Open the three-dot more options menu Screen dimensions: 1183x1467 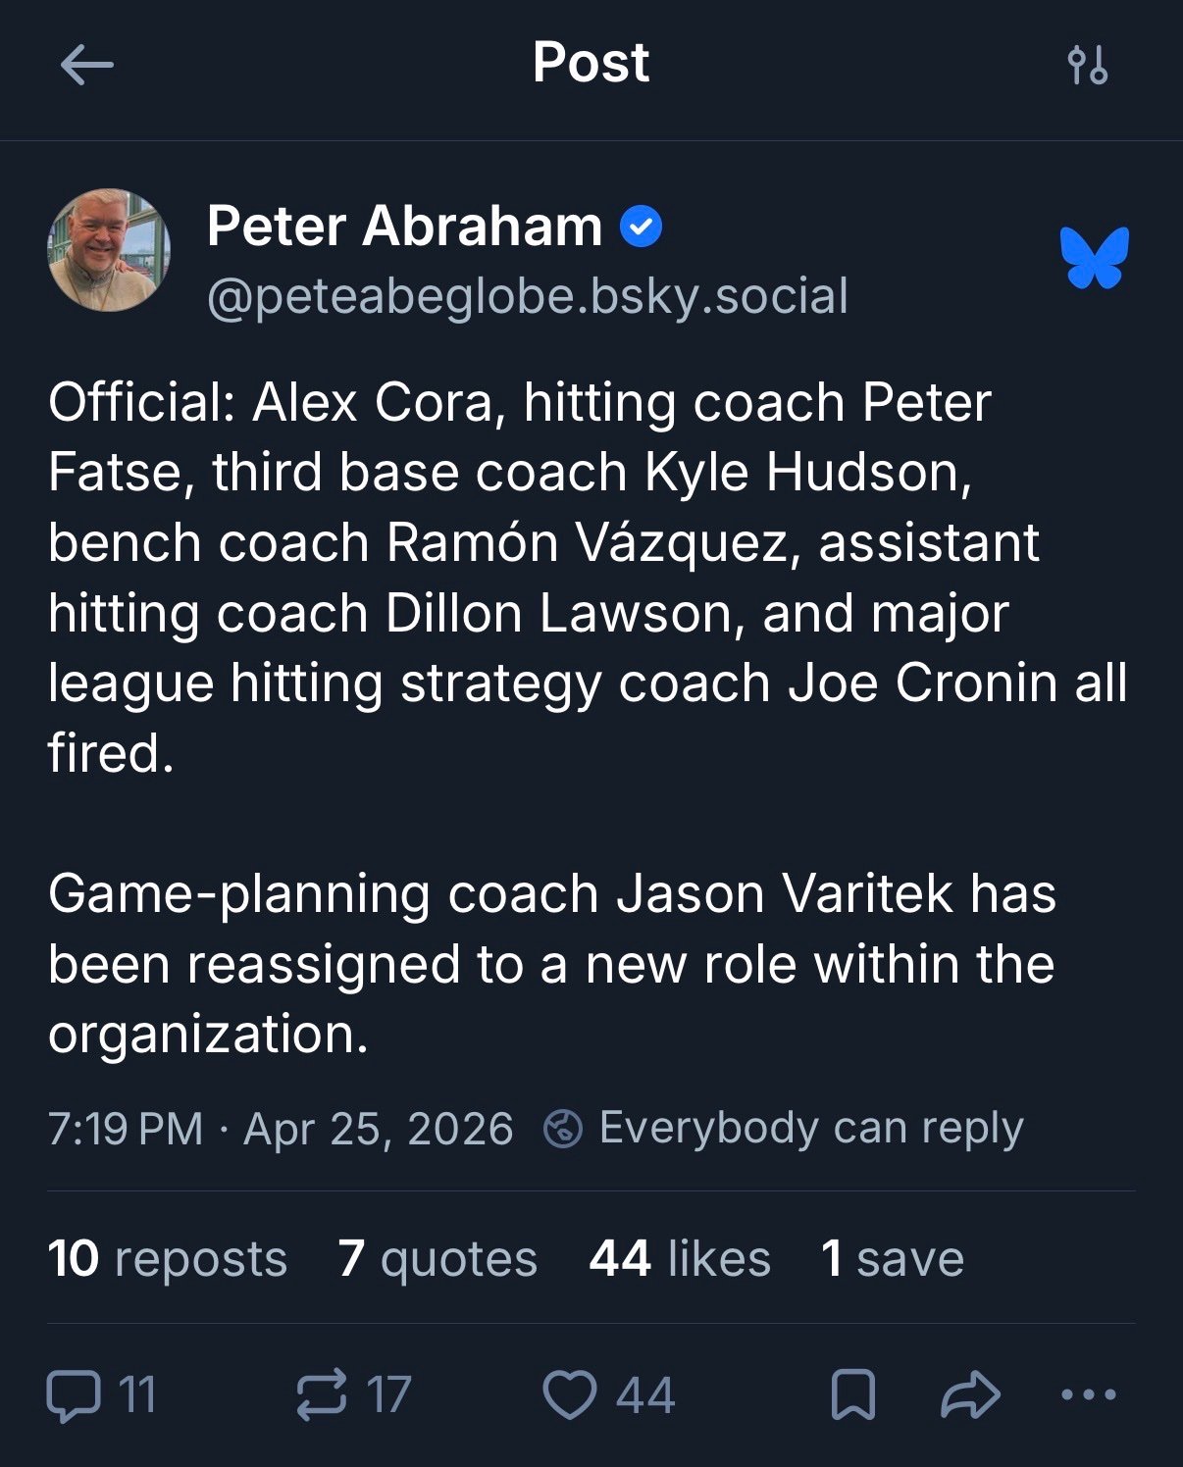point(1089,1395)
